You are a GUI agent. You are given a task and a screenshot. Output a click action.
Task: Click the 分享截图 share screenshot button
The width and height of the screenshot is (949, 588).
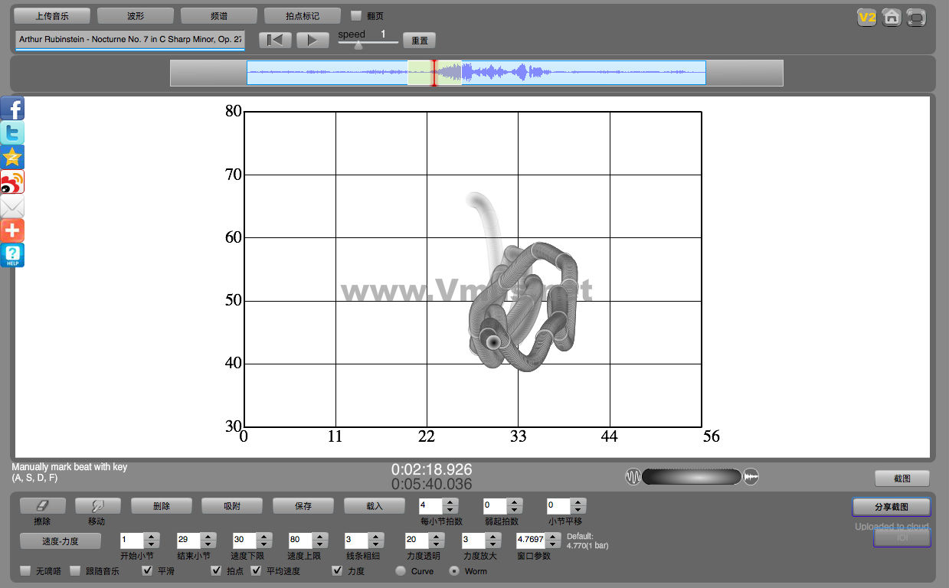coord(891,507)
